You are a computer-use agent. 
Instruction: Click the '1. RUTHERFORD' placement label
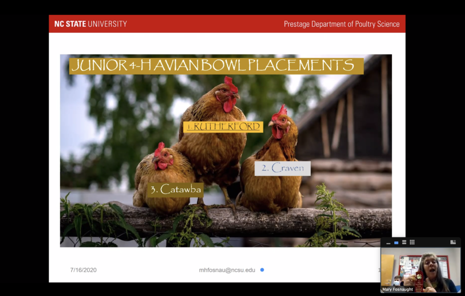point(223,127)
